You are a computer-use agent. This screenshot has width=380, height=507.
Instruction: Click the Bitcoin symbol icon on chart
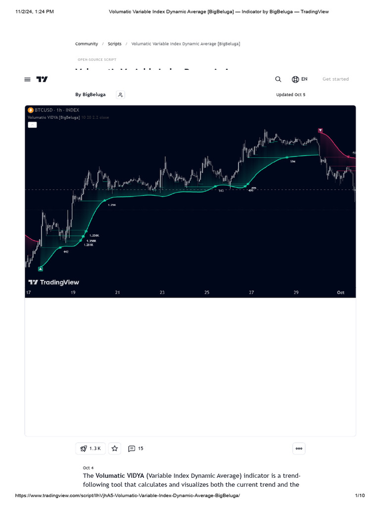(30, 110)
